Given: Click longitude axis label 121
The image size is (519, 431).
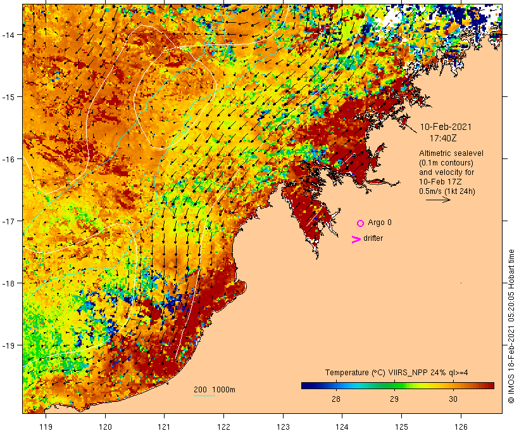Looking at the screenshot, I should point(164,427).
